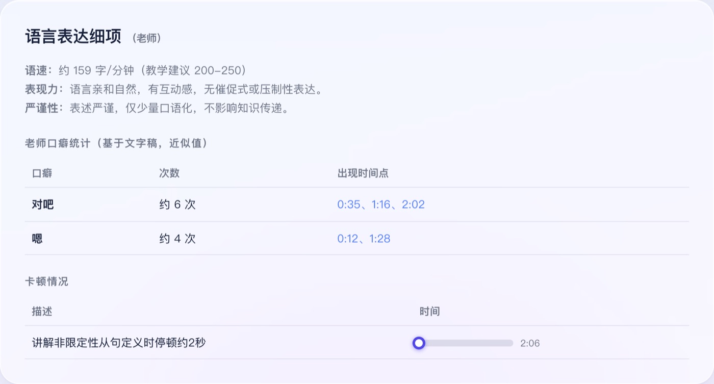
Task: Click the 卡顿情况 section title
Action: tap(46, 281)
